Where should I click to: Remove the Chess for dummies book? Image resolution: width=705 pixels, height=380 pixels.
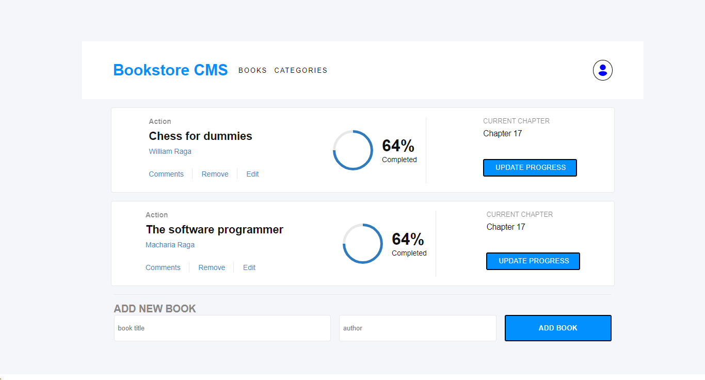(x=215, y=174)
